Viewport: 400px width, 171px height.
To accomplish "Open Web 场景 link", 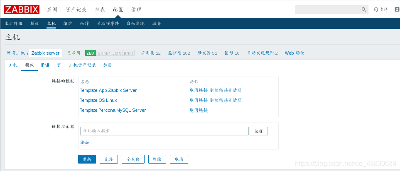I will click(294, 53).
